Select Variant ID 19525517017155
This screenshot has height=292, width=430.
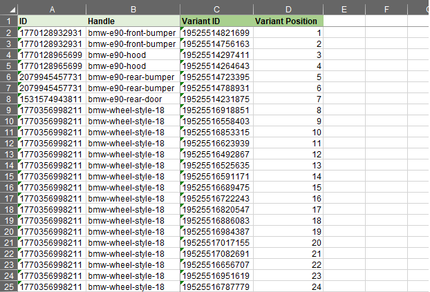(x=216, y=243)
